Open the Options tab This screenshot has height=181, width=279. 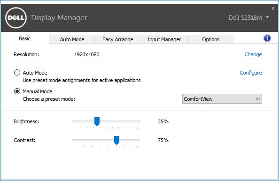pos(211,39)
